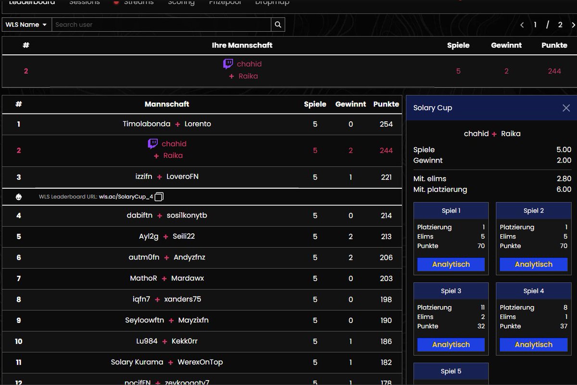This screenshot has width=577, height=385.
Task: Click the Spiel 5 card header
Action: click(x=451, y=372)
